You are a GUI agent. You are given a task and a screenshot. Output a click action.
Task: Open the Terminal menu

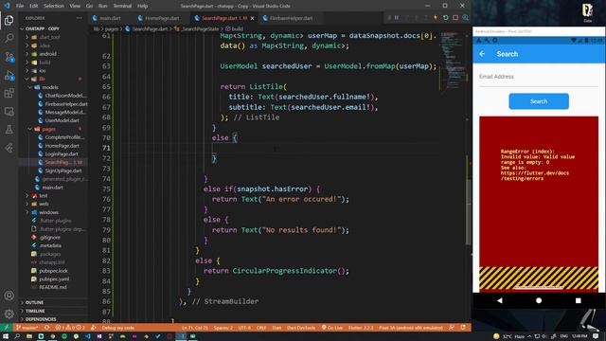[122, 6]
